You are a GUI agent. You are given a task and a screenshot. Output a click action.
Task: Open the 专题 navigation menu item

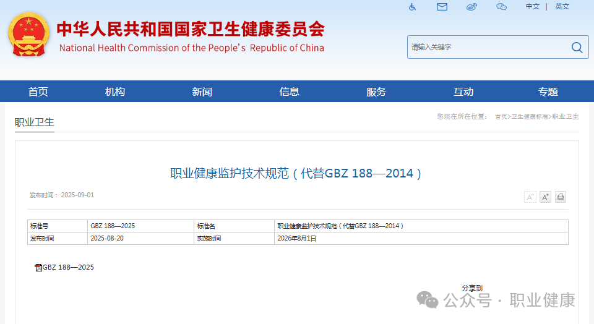click(x=548, y=92)
